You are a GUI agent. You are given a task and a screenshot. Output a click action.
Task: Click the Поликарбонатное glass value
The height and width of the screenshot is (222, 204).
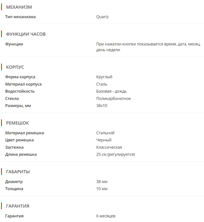click(x=113, y=98)
